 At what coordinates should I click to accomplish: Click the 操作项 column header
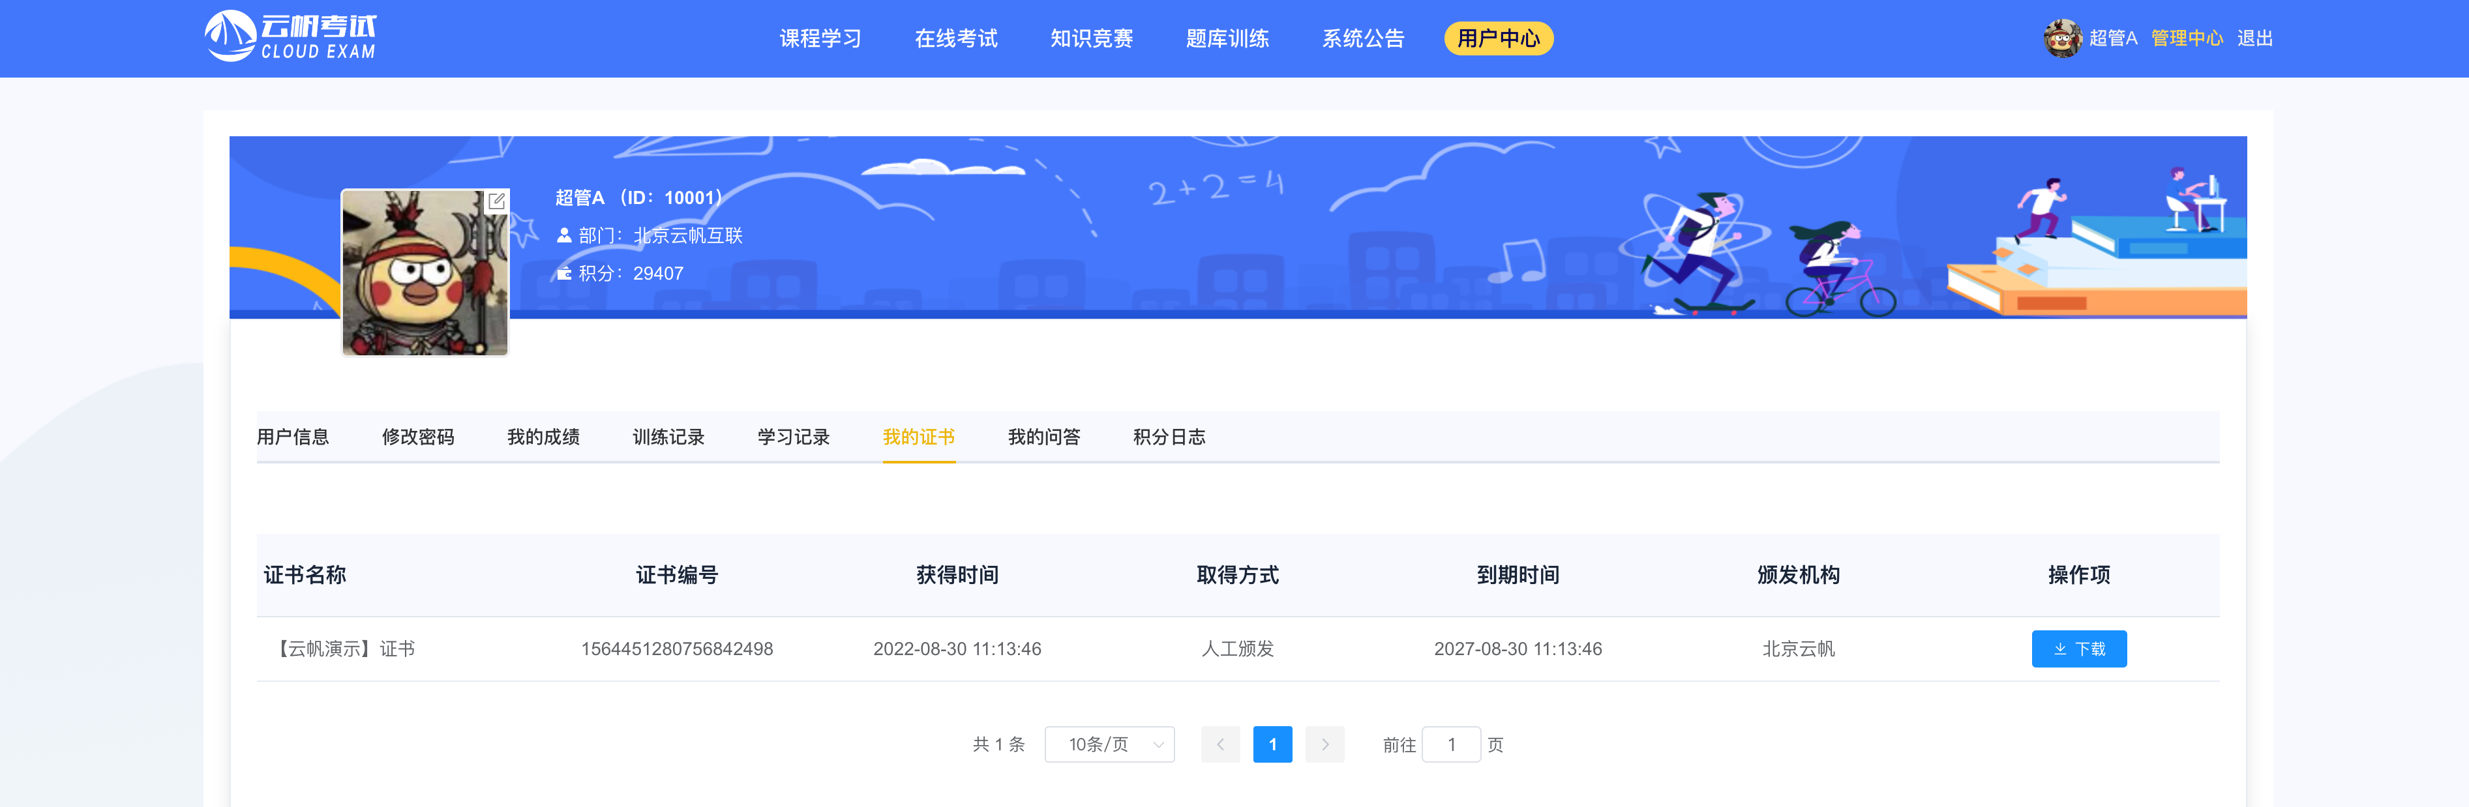[x=2079, y=575]
